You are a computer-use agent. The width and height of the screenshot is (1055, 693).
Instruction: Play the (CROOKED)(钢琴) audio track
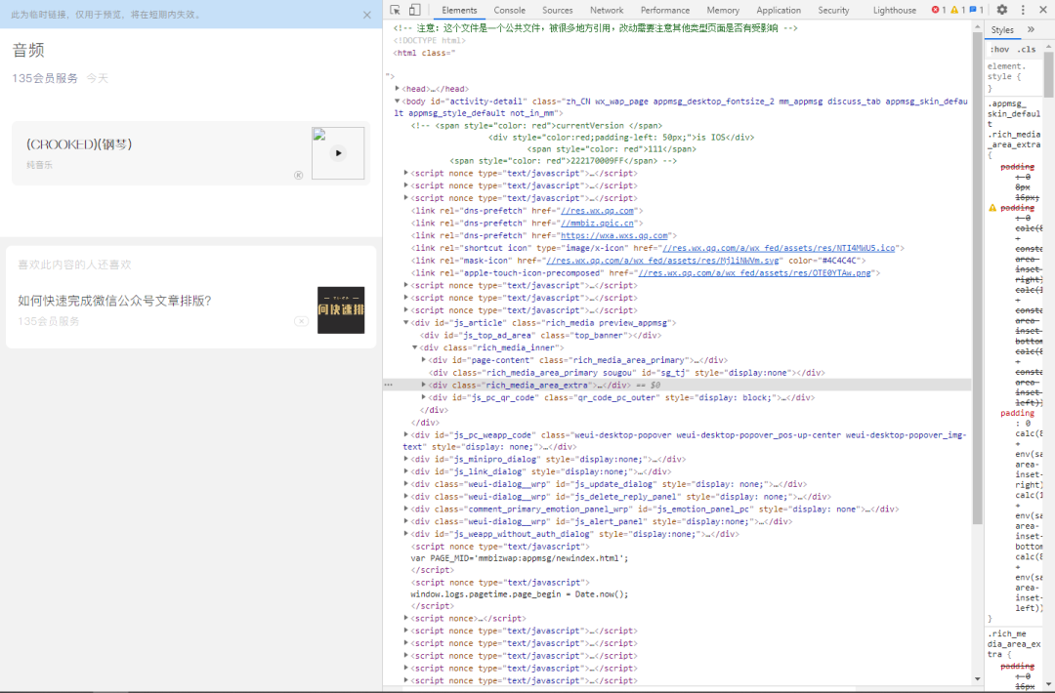tap(338, 153)
